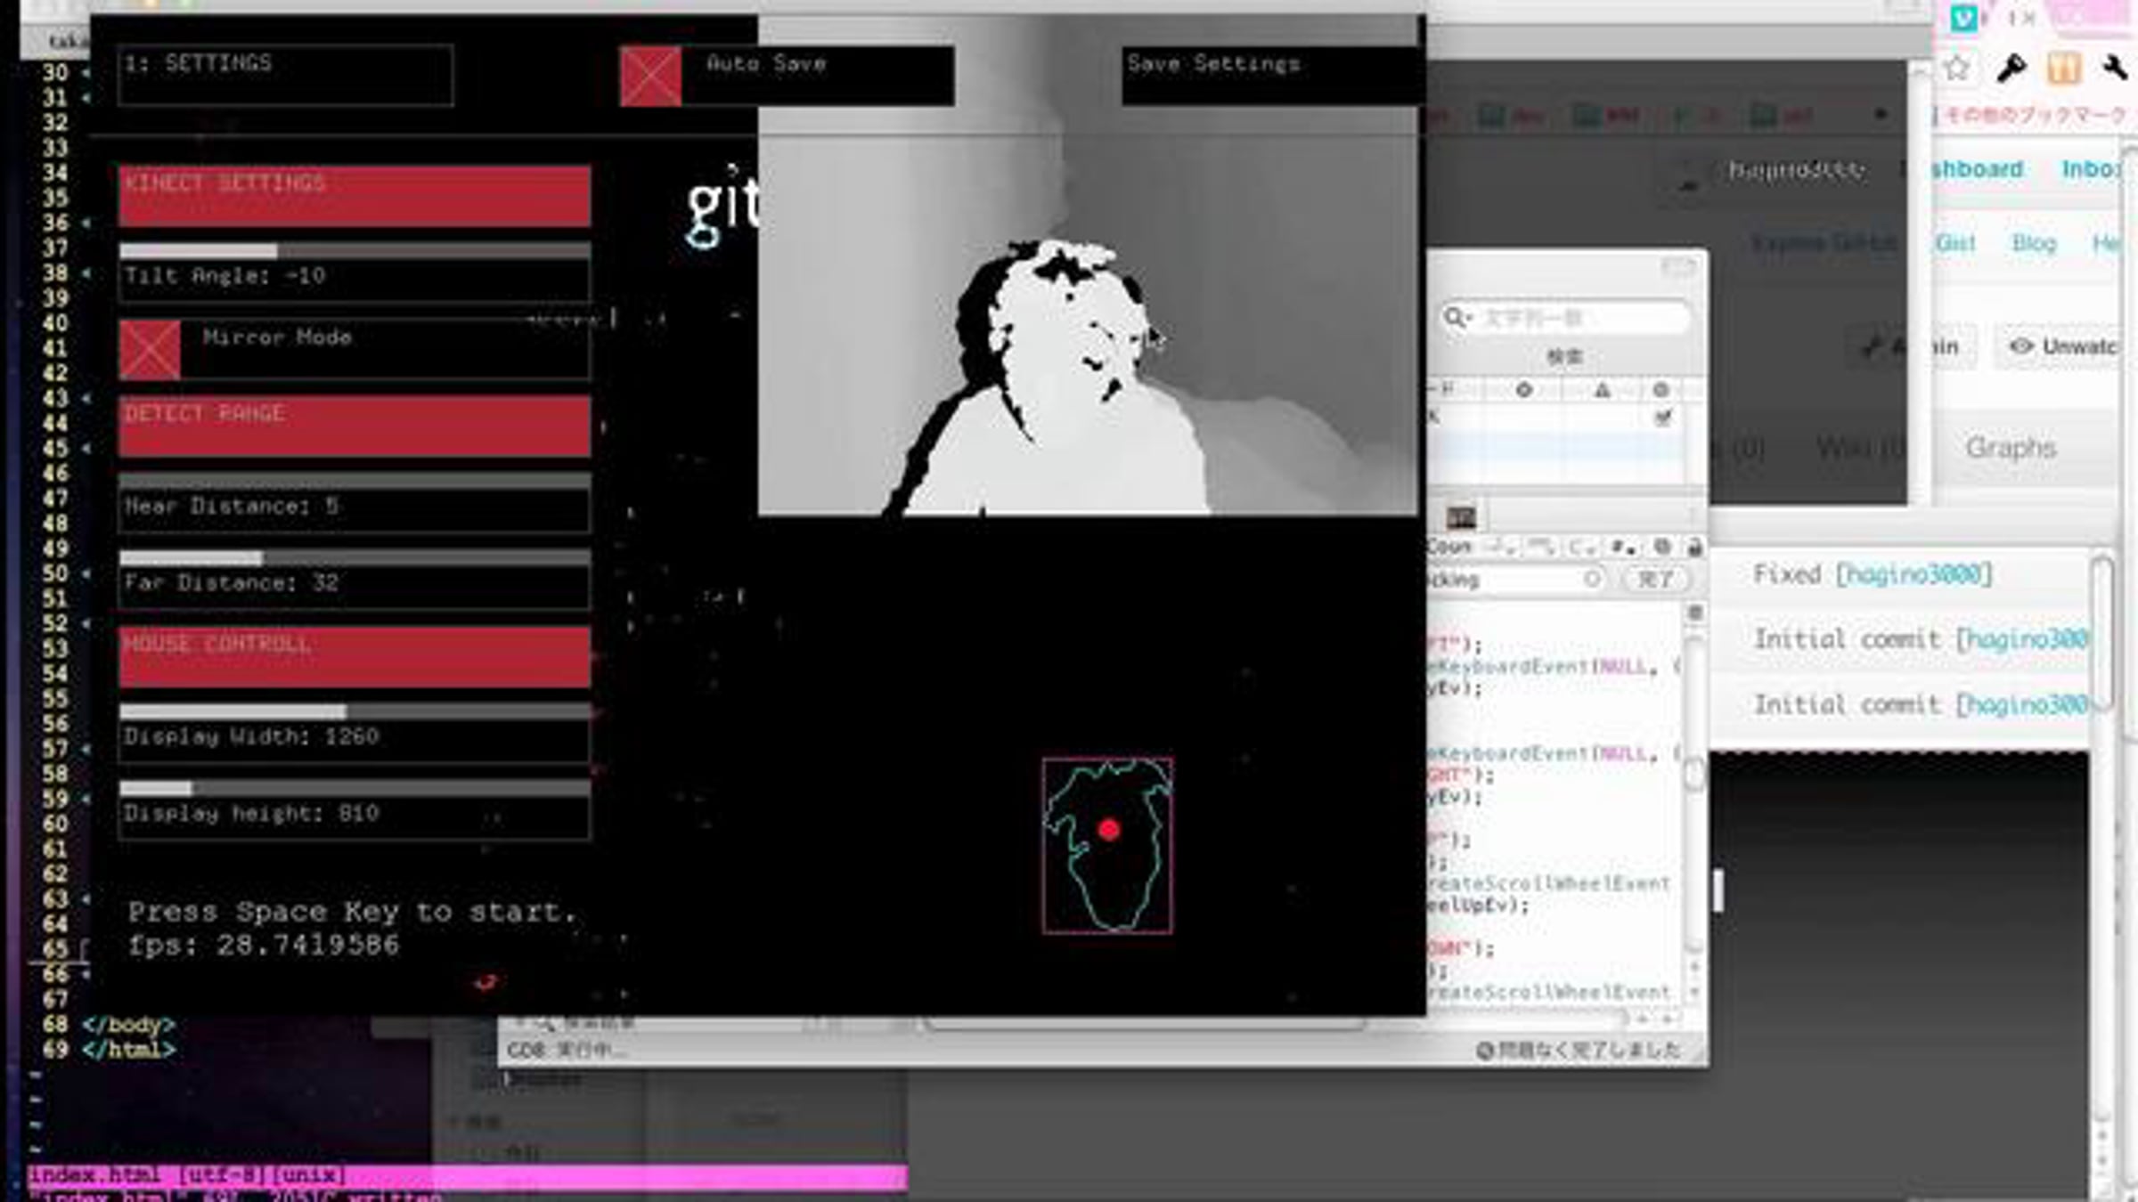Image resolution: width=2138 pixels, height=1202 pixels.
Task: Click the 'Fixed' commit message text
Action: coord(1787,574)
